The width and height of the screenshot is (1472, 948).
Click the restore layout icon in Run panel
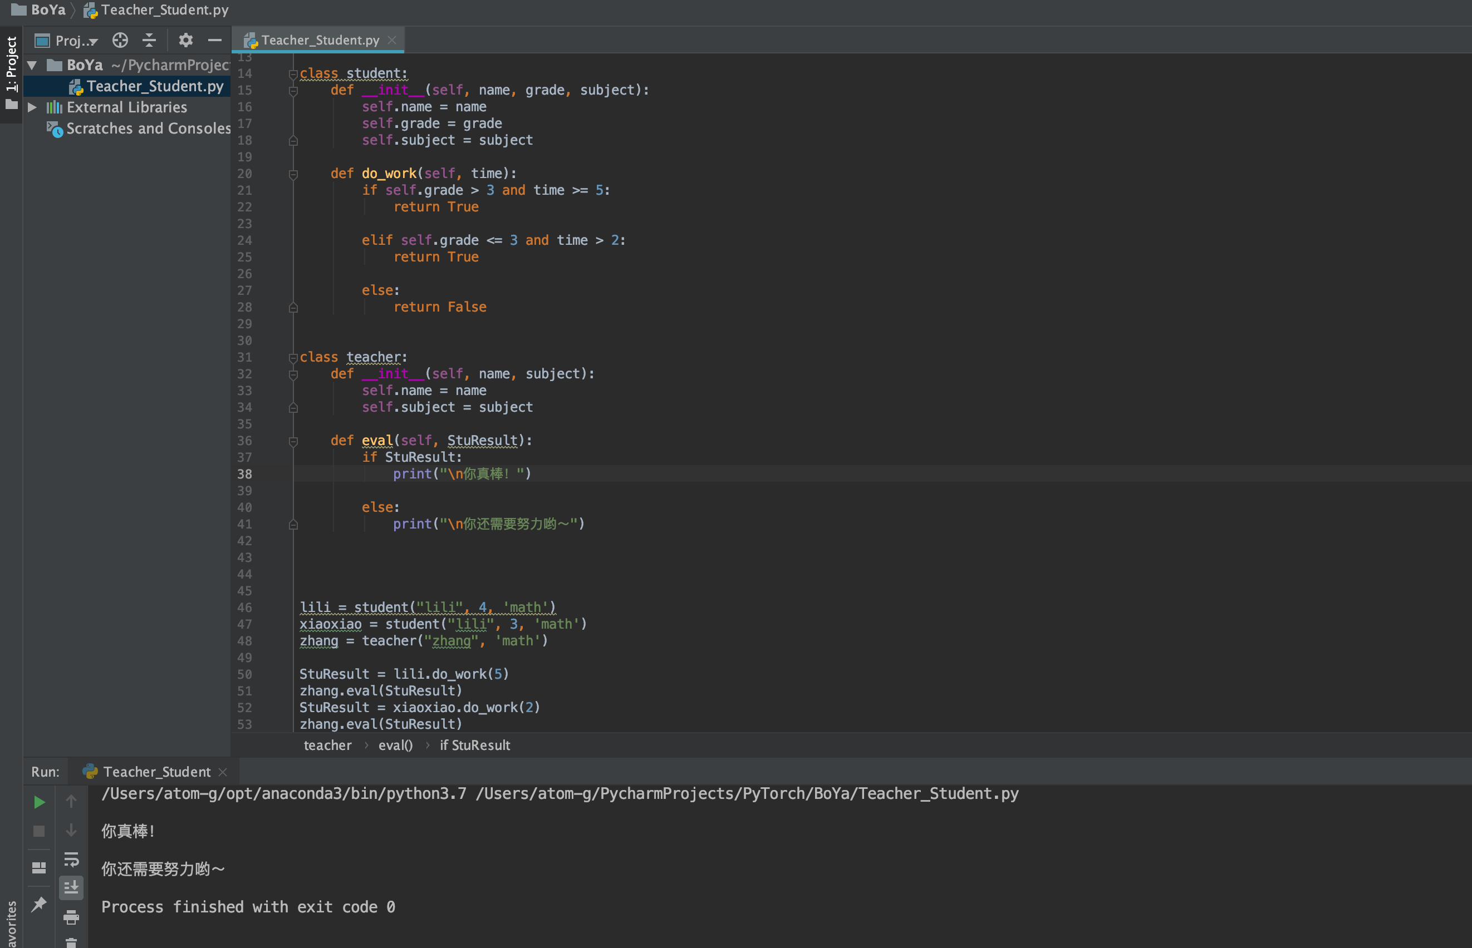click(x=39, y=868)
